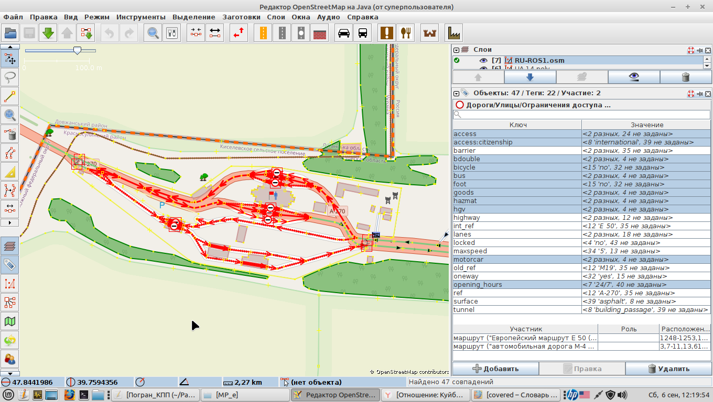Open the Search objects magnifier tool
The height and width of the screenshot is (402, 713).
coord(153,33)
